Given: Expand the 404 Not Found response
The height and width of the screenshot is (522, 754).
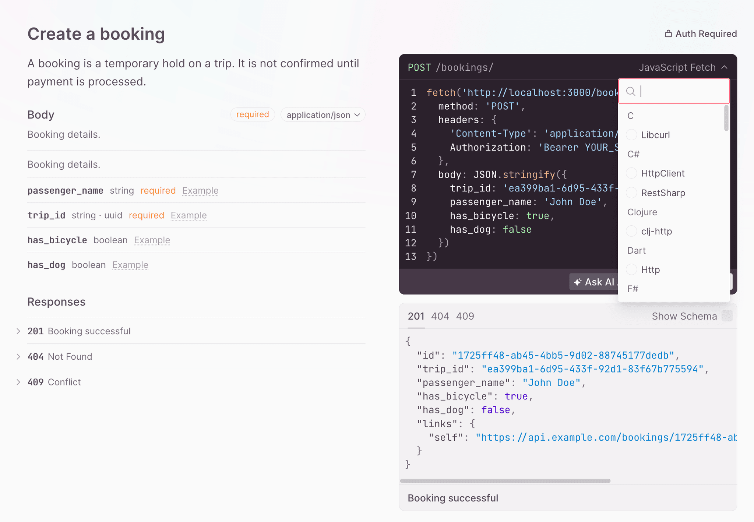Looking at the screenshot, I should click(x=18, y=356).
